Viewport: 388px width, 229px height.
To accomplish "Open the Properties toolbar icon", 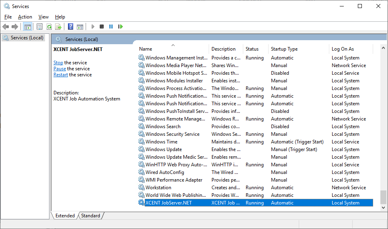I will pyautogui.click(x=39, y=27).
